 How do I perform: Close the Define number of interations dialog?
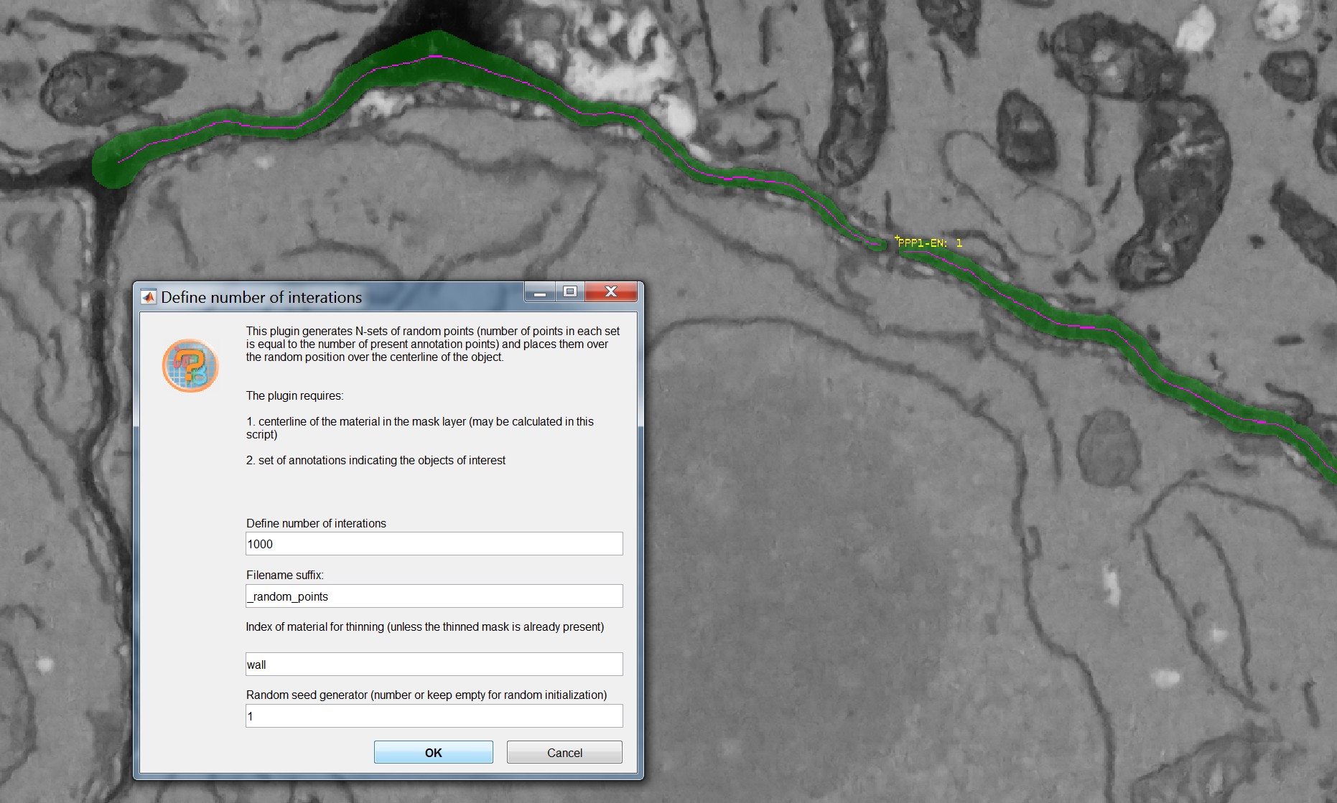[611, 291]
